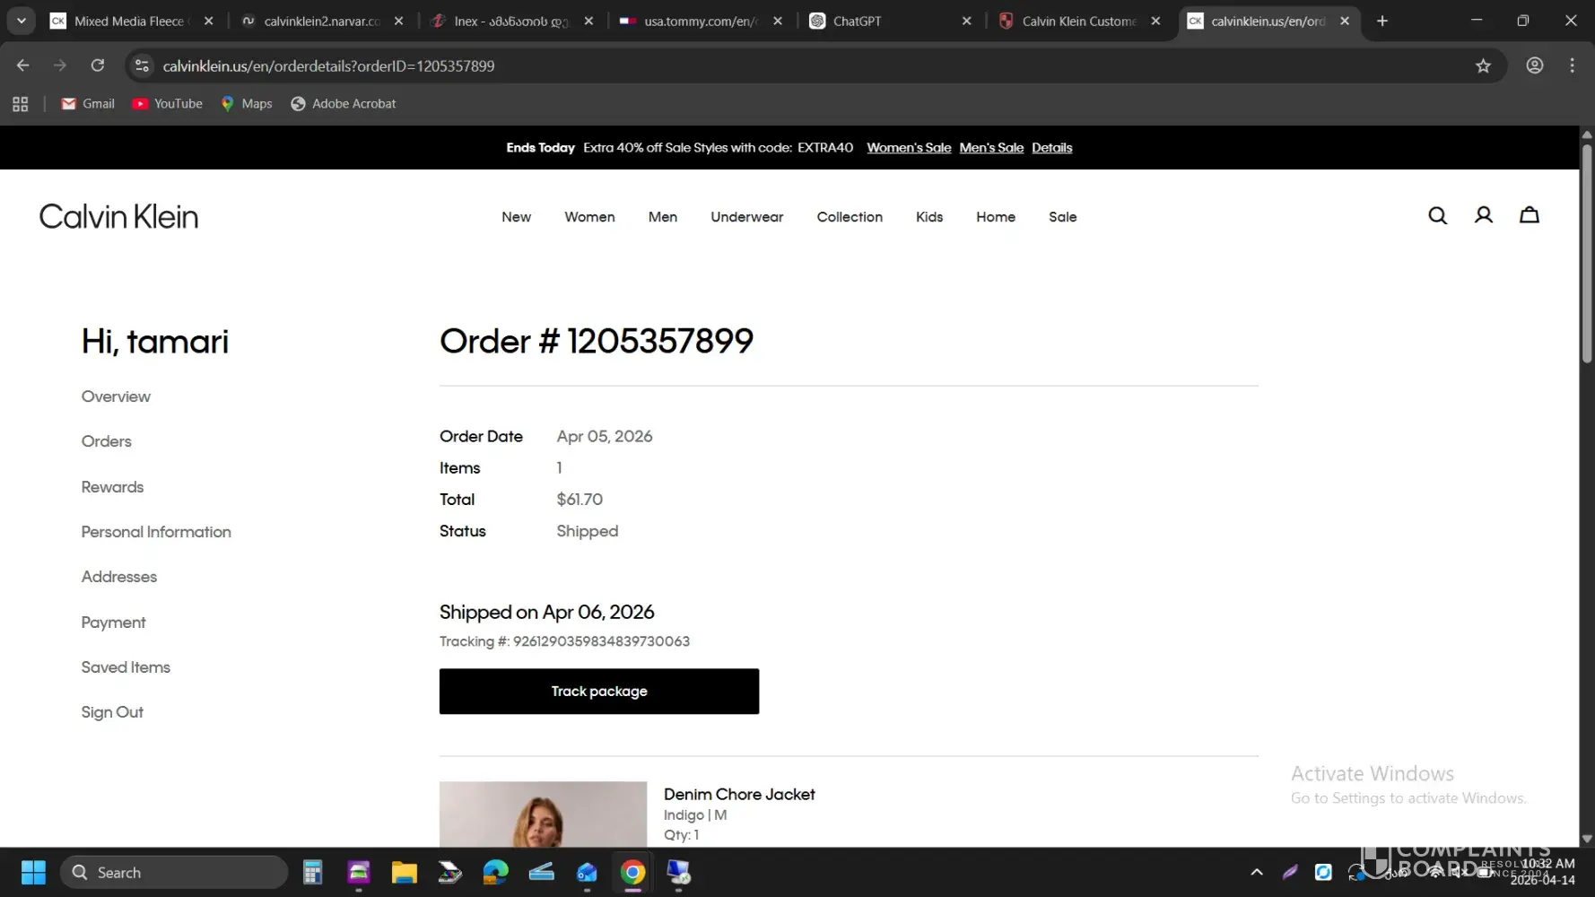Viewport: 1595px width, 897px height.
Task: Open the Payment sidebar link
Action: coord(113,623)
